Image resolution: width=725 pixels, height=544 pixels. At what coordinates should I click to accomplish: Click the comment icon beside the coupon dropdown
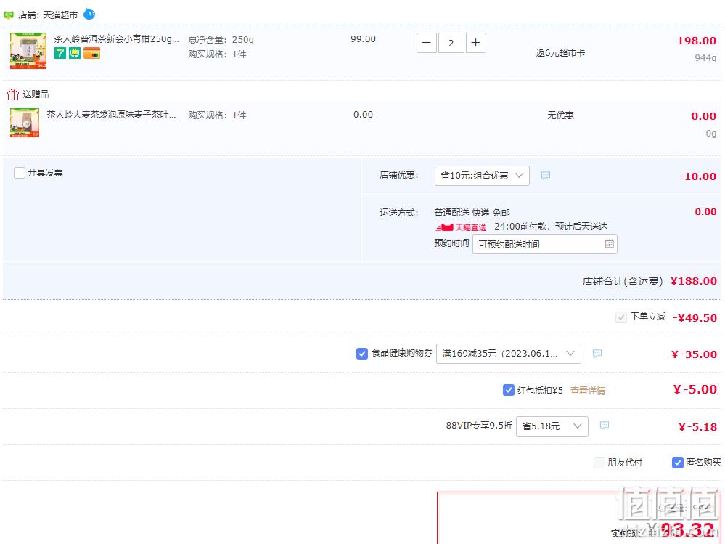(597, 354)
